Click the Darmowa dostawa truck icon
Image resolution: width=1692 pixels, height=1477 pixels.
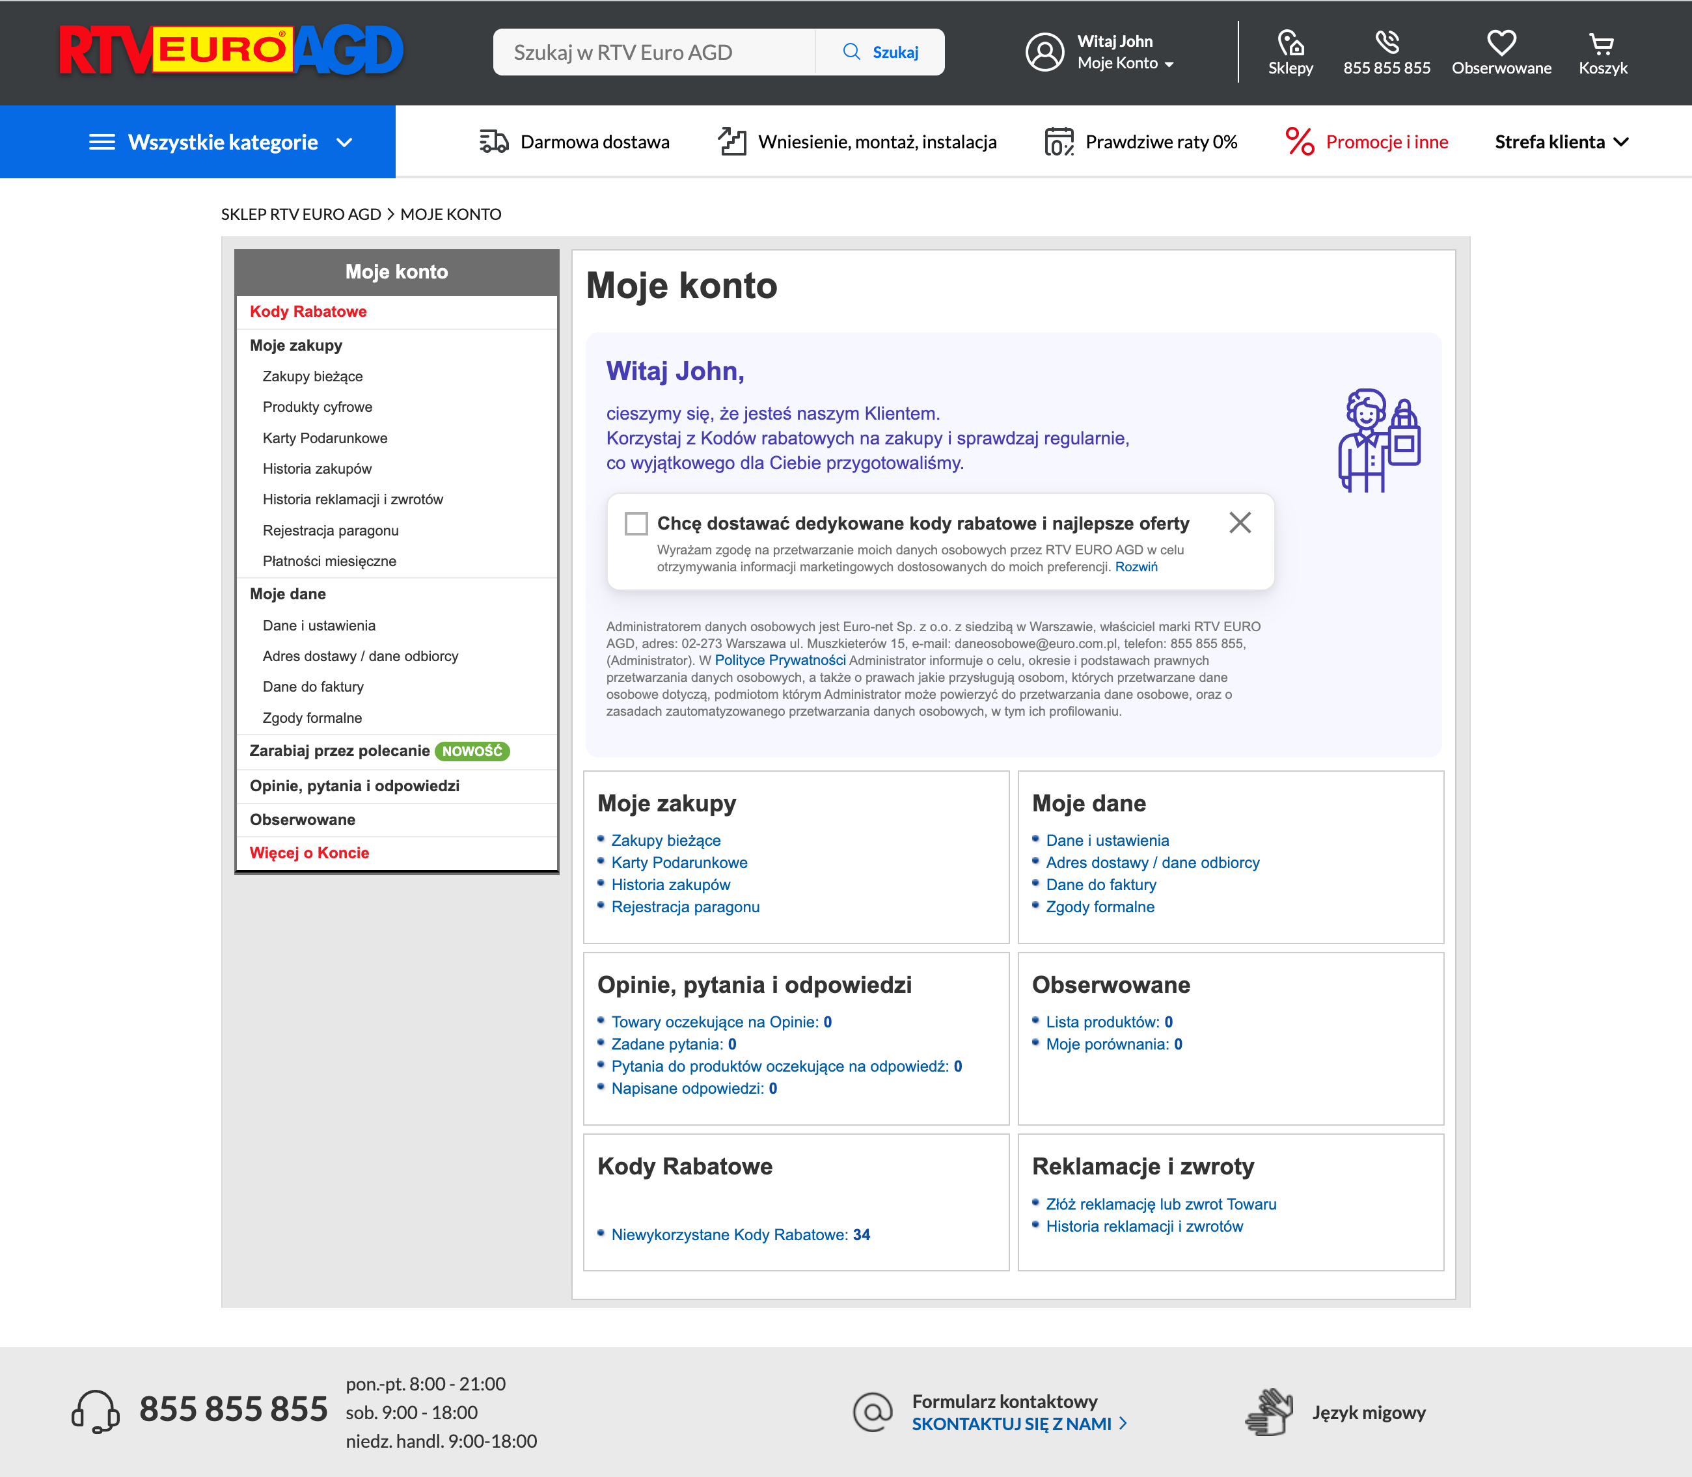493,141
